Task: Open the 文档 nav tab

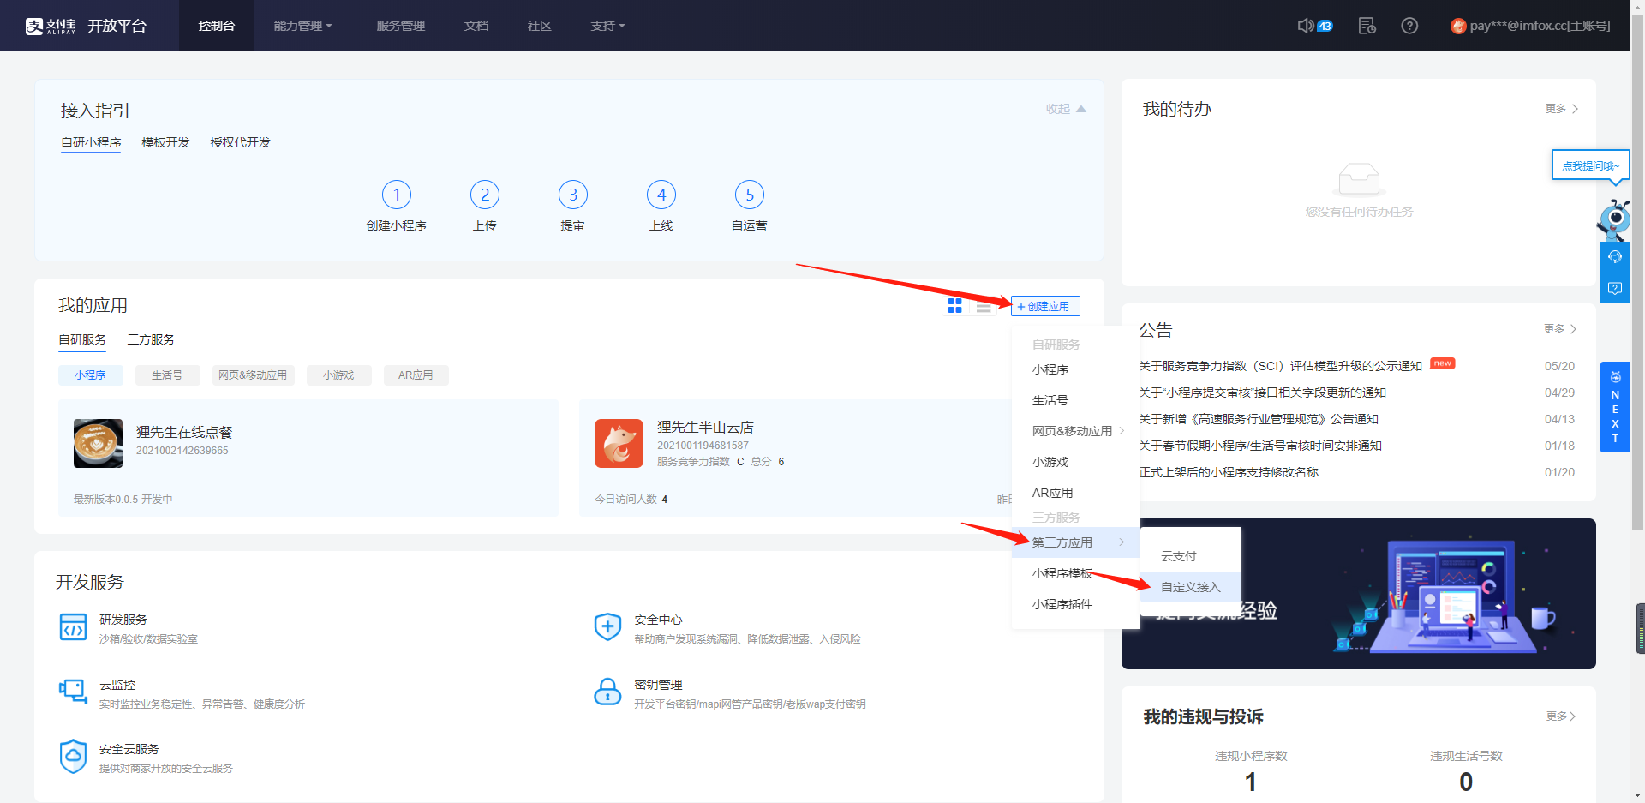Action: (x=476, y=26)
